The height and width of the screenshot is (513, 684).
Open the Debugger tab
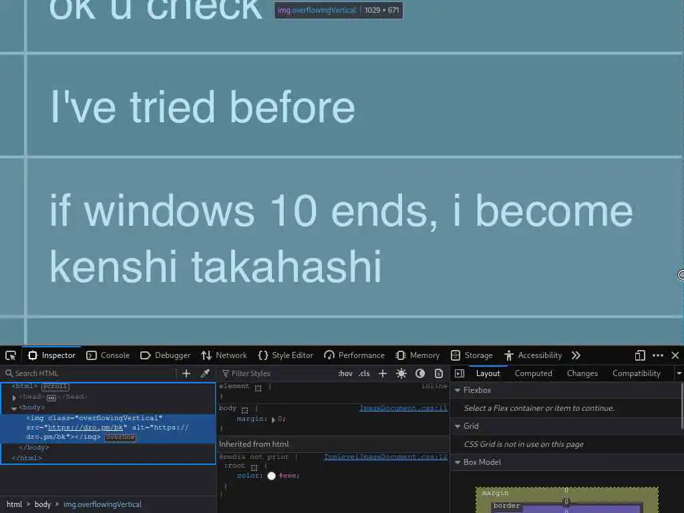click(166, 355)
